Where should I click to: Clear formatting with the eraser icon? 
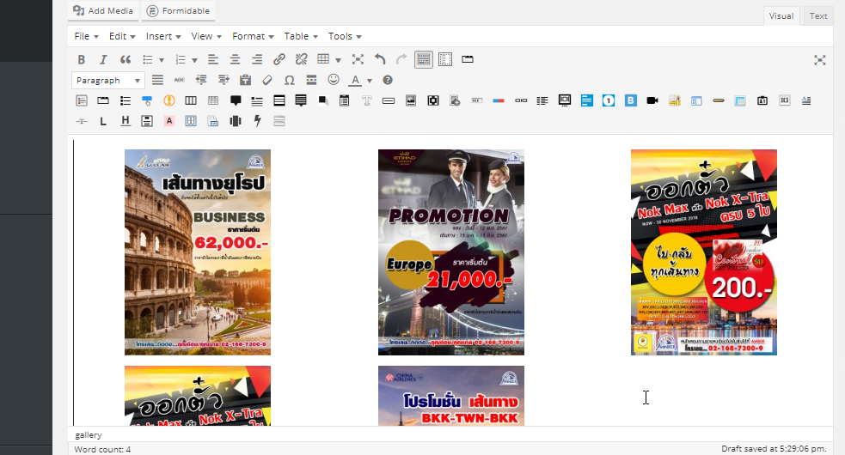(x=267, y=80)
